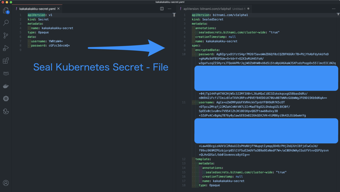The width and height of the screenshot is (340, 192).
Task: Open the Explorer view
Action: coord(6,10)
